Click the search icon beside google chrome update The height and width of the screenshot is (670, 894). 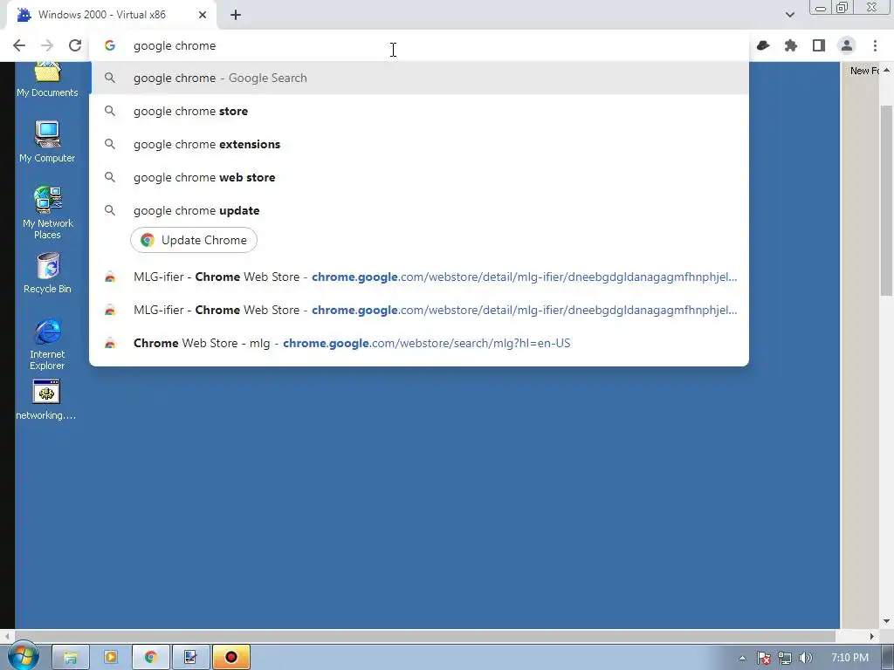click(110, 210)
